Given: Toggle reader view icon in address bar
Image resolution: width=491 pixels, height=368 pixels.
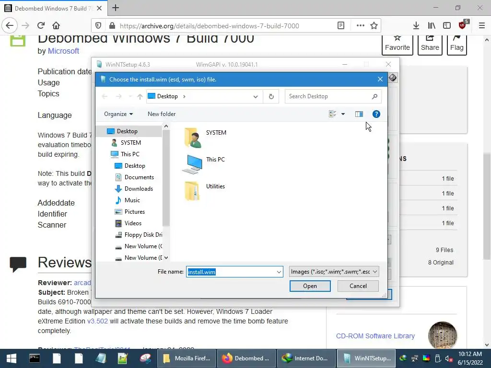Looking at the screenshot, I should pos(341,26).
